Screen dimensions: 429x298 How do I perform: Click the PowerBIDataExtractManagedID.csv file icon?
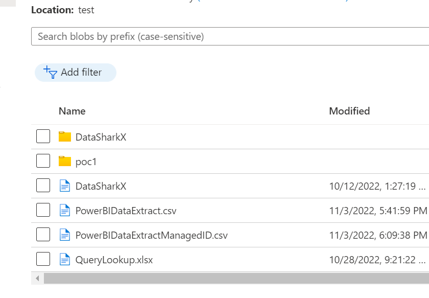click(65, 235)
